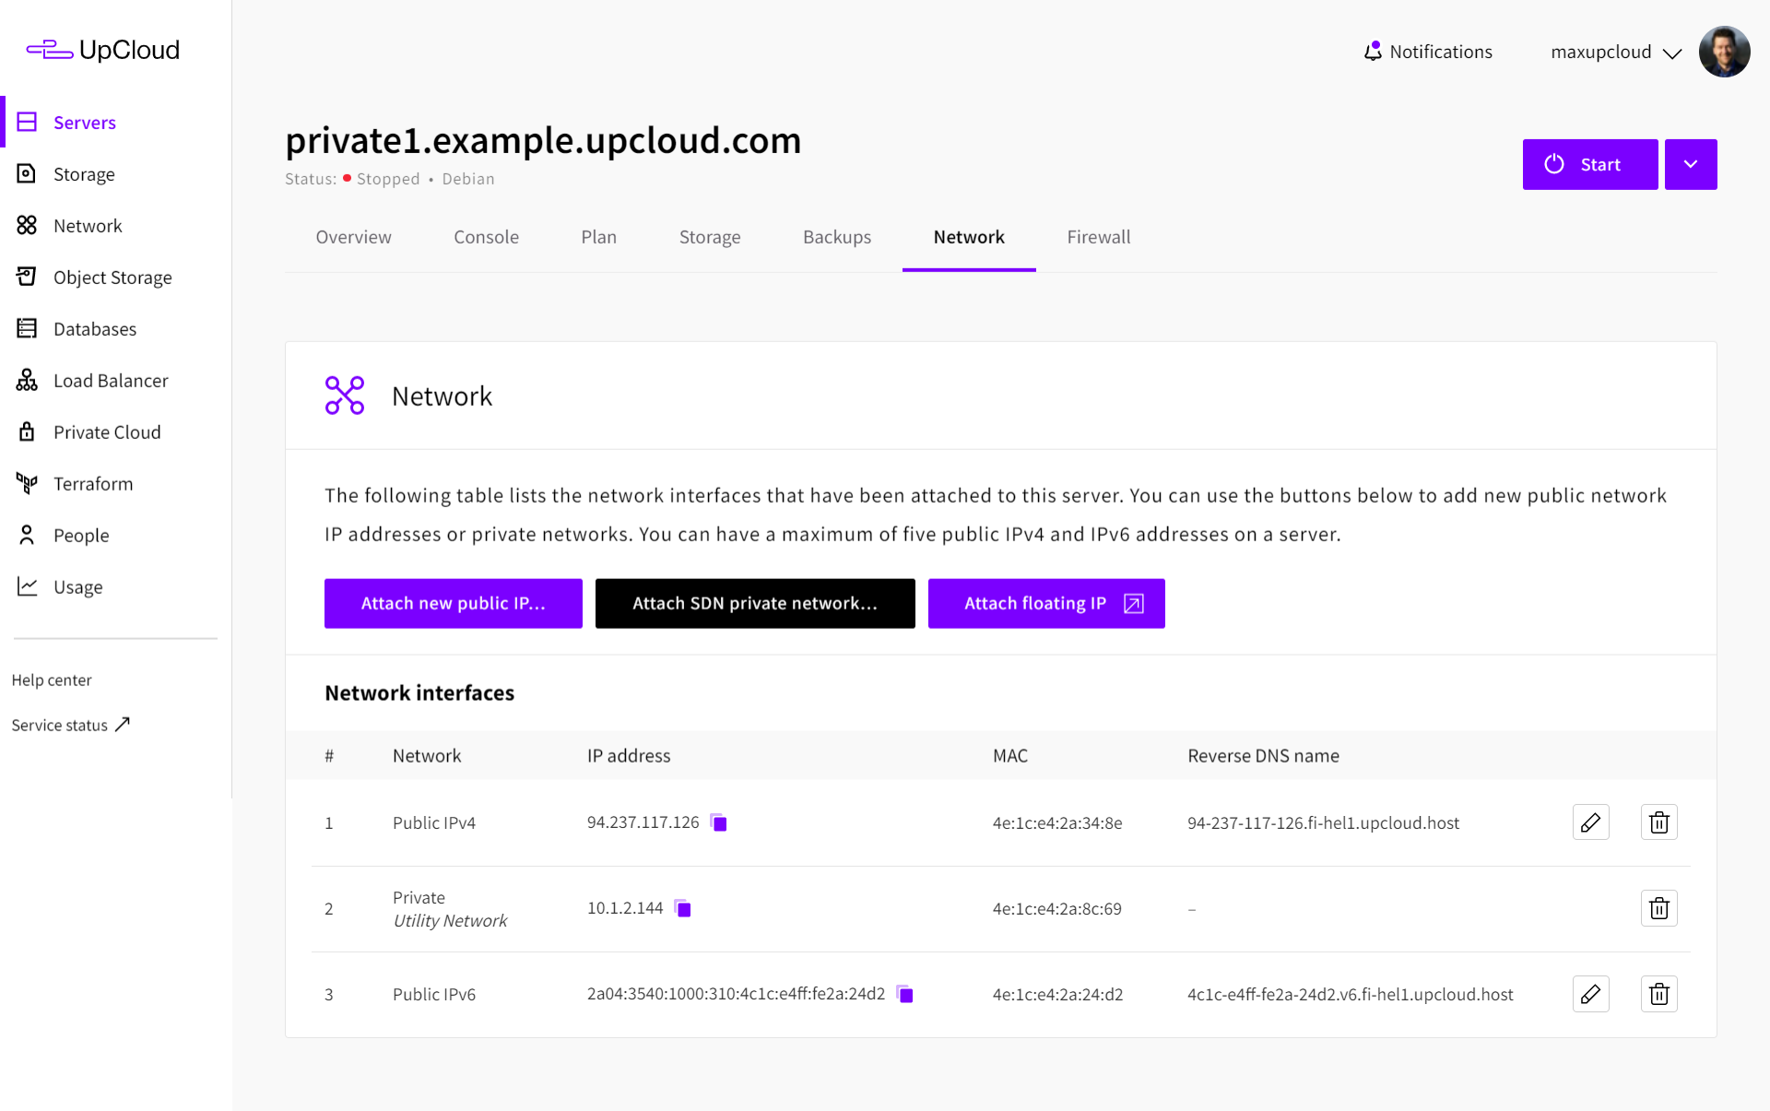This screenshot has height=1111, width=1770.
Task: Click the power icon on Start button
Action: coord(1554,164)
